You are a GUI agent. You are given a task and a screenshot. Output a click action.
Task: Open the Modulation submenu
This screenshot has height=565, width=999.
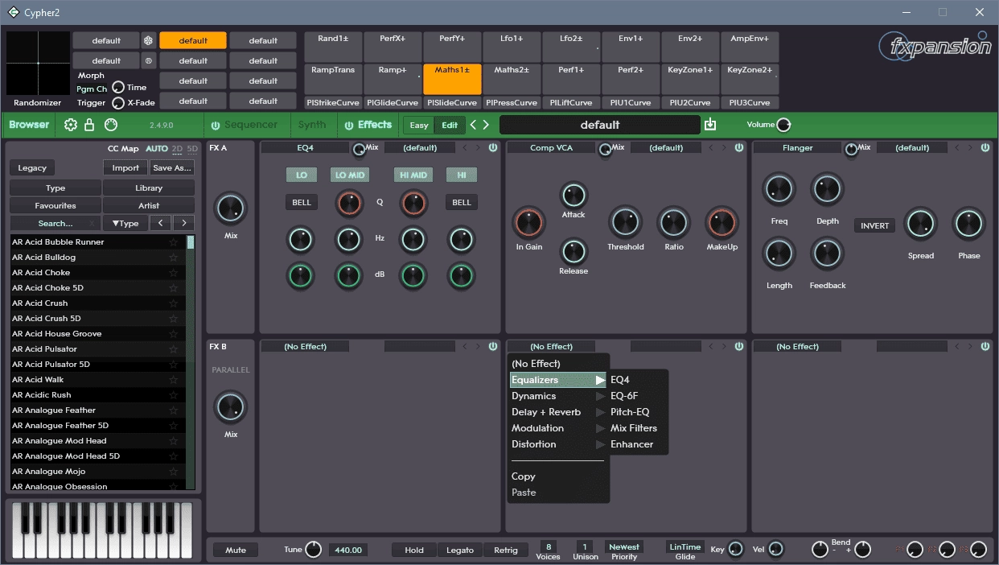pyautogui.click(x=558, y=428)
